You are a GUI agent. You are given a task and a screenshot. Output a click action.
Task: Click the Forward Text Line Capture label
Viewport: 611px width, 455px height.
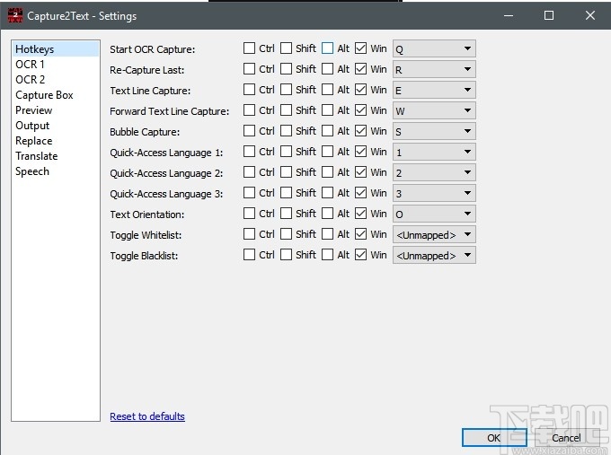tap(170, 111)
